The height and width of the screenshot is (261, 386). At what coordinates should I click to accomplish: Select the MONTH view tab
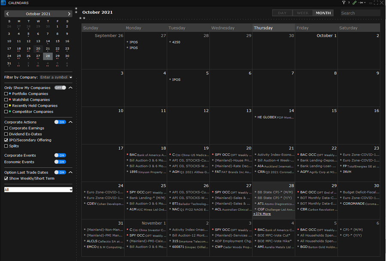point(323,13)
